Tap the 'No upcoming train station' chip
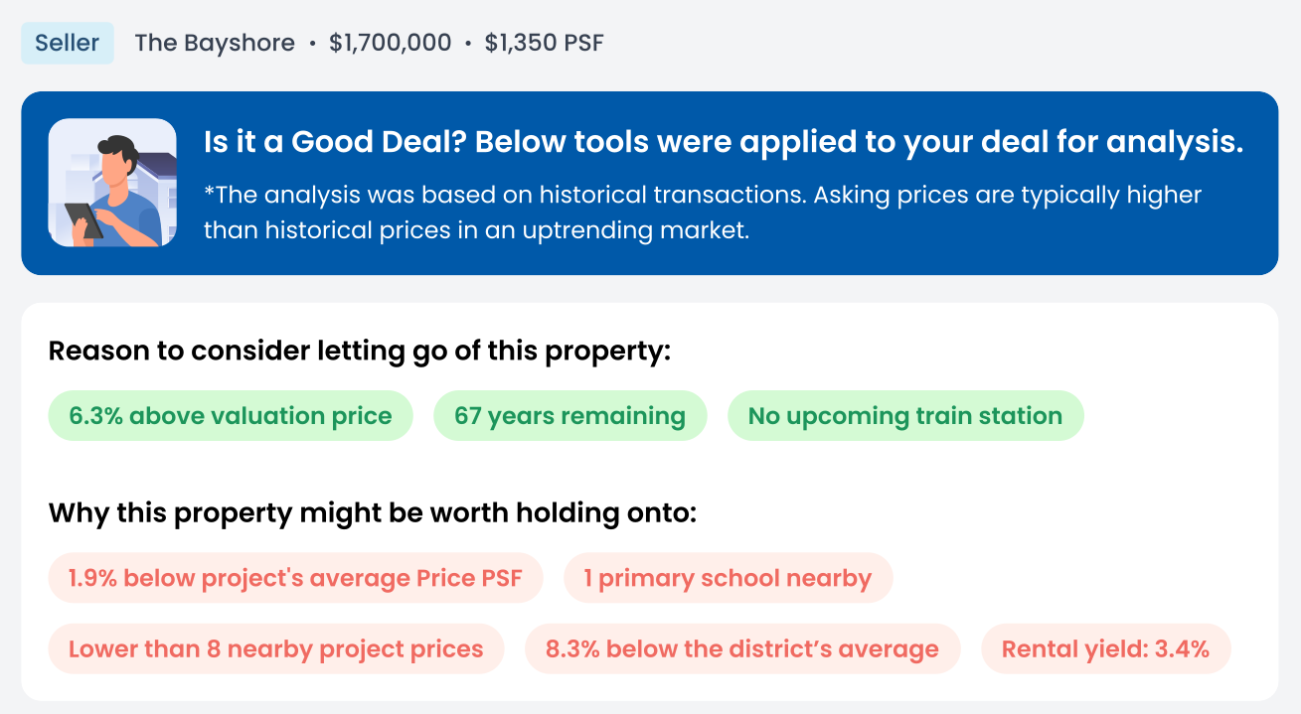 point(904,416)
